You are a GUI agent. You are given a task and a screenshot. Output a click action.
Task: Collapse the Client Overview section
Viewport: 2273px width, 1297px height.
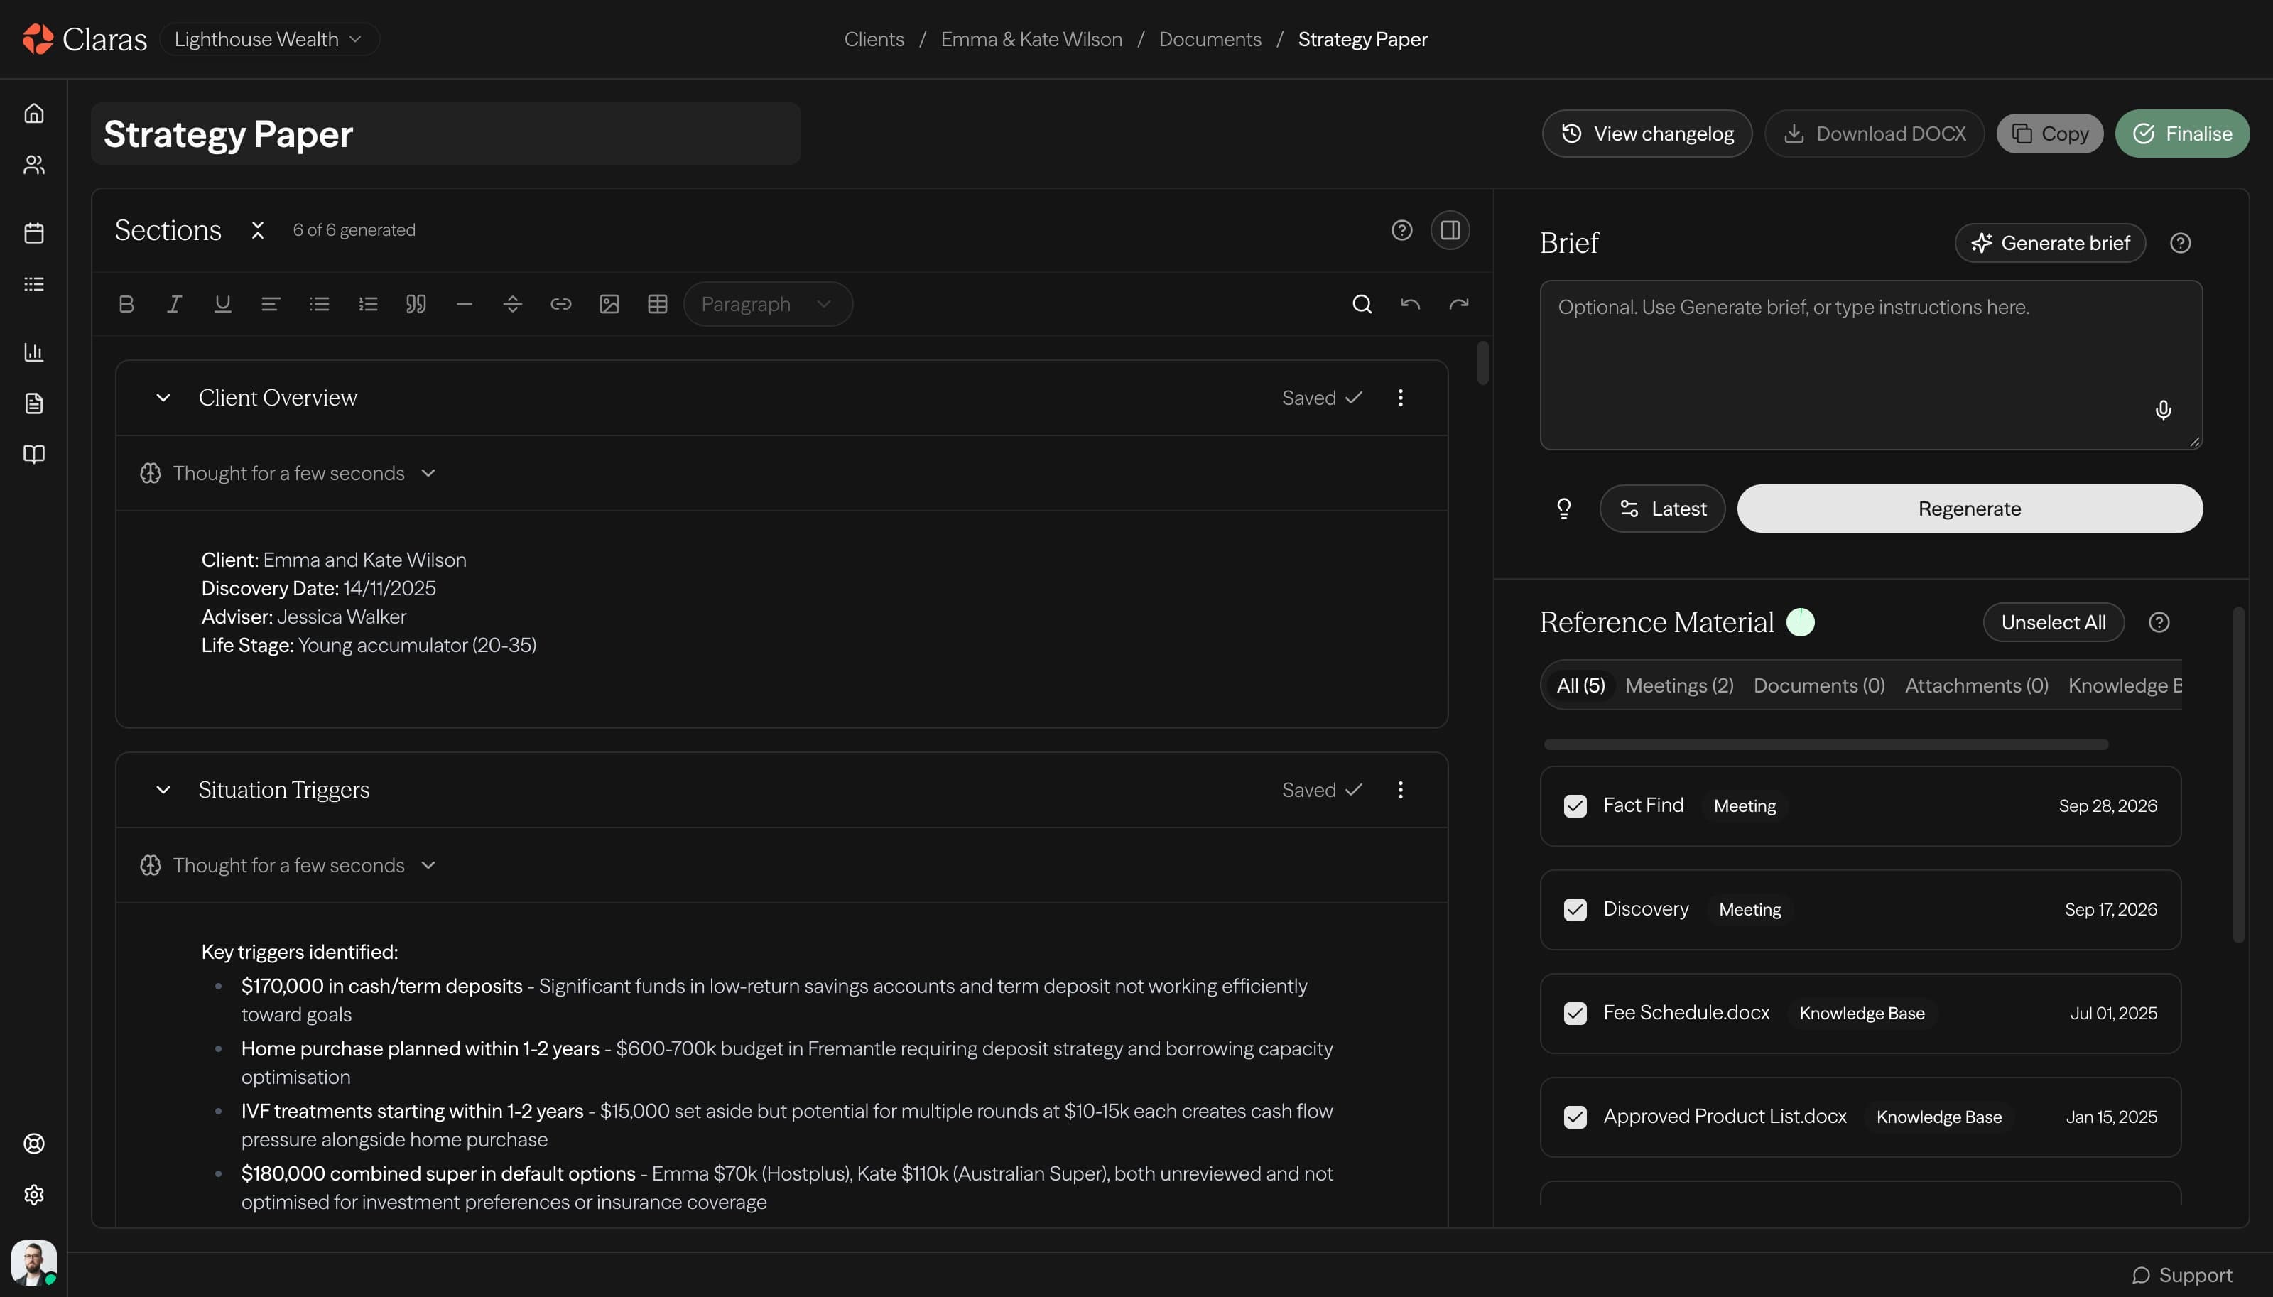(163, 398)
